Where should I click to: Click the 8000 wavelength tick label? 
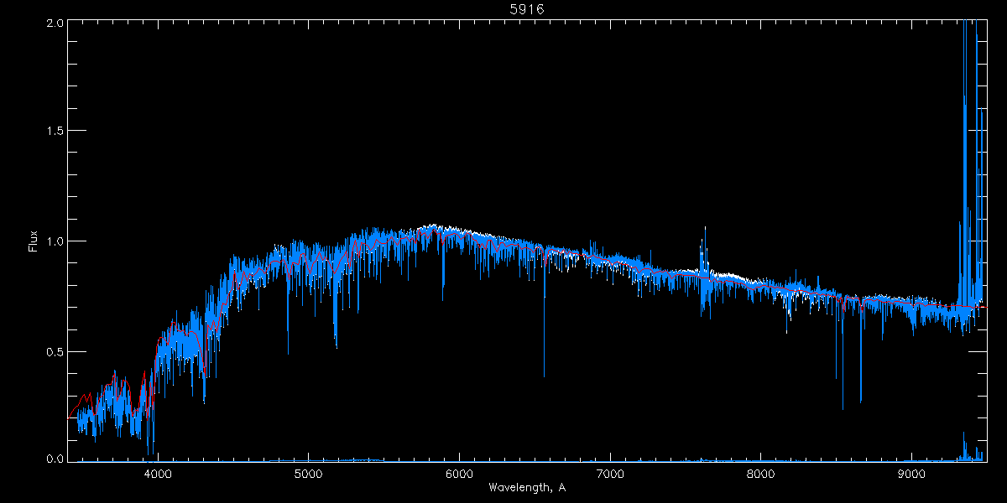(x=761, y=473)
